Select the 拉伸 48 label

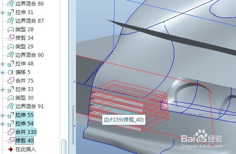pos(24,64)
